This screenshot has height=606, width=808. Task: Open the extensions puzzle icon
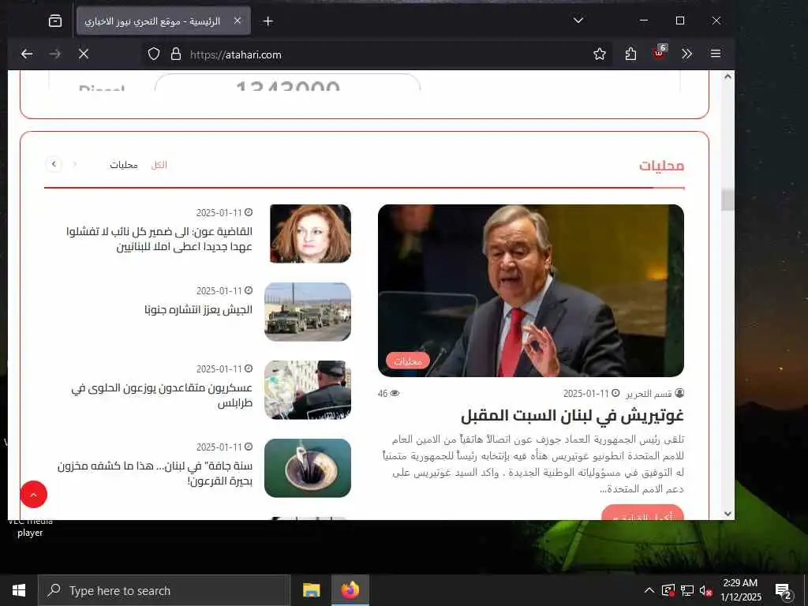click(x=630, y=54)
